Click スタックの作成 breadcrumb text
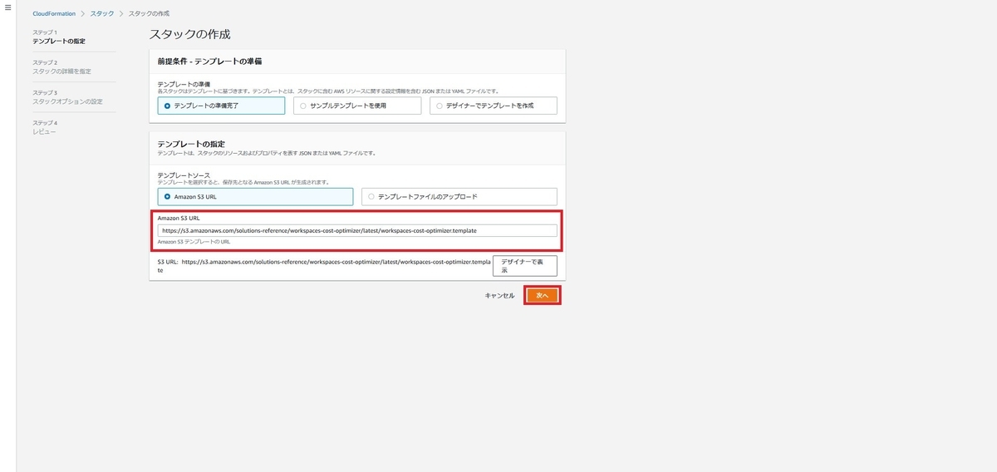The height and width of the screenshot is (472, 997). click(x=148, y=14)
